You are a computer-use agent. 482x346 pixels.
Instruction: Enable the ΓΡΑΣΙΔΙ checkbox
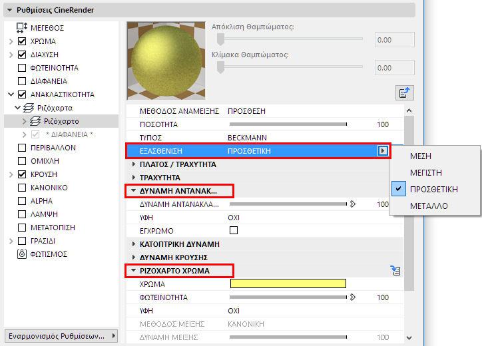pyautogui.click(x=22, y=241)
